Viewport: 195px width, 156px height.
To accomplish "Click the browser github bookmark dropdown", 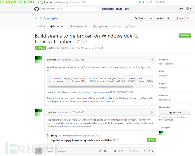I will [6, 2].
